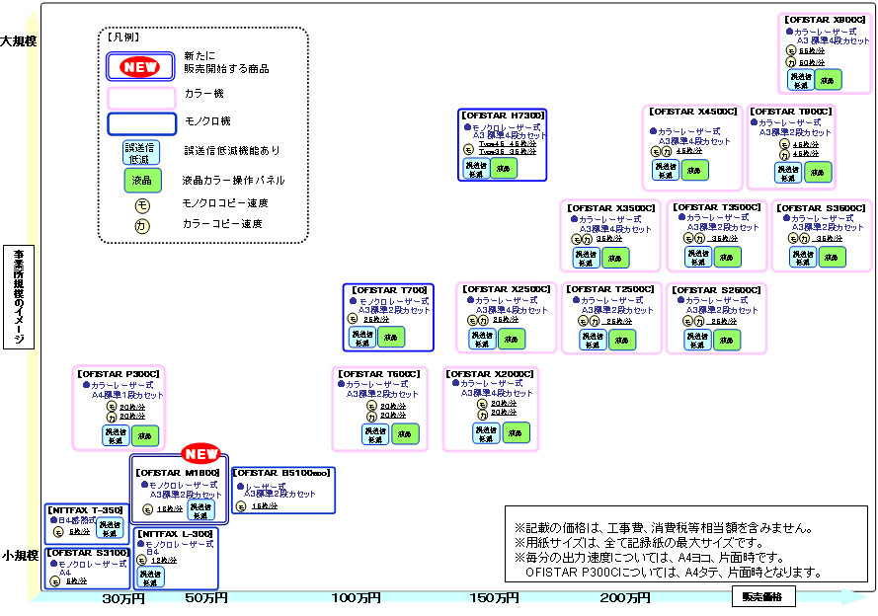Click the 液晶カラー操作パネル legend text
The width and height of the screenshot is (878, 616).
[x=233, y=180]
